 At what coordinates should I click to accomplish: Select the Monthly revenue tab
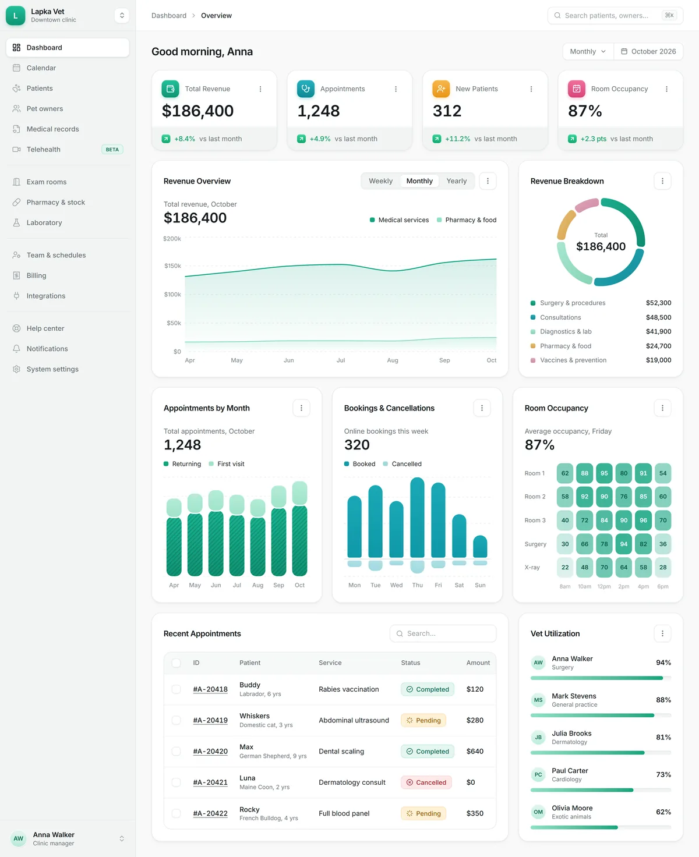click(419, 181)
